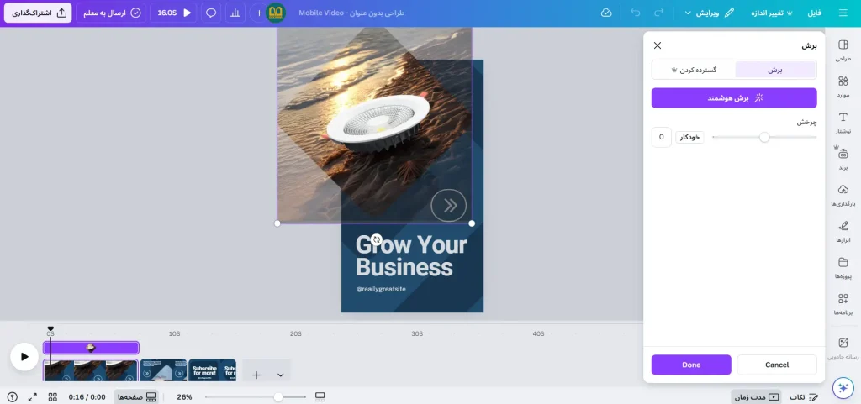This screenshot has width=861, height=404.
Task: Select the Subscribe for more page thumbnail
Action: 212,370
